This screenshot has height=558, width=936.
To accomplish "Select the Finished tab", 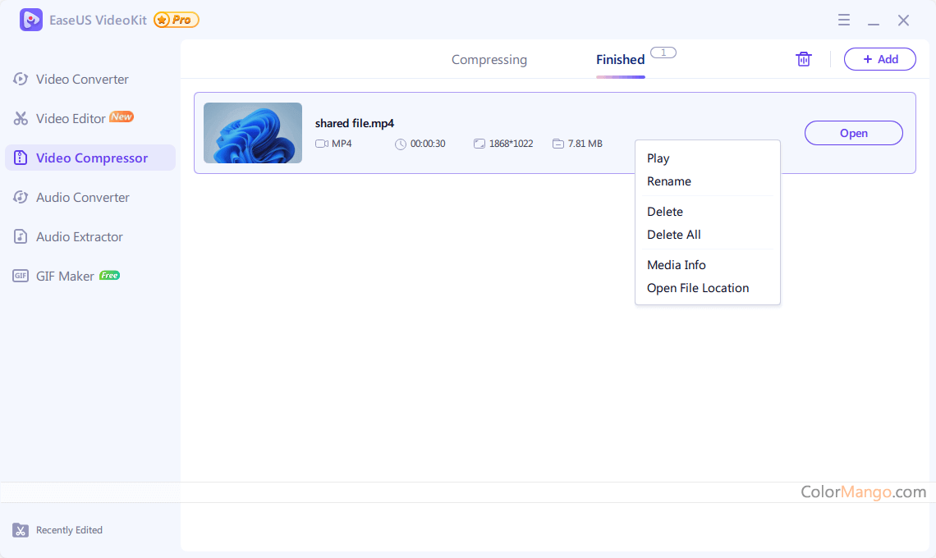I will click(620, 60).
